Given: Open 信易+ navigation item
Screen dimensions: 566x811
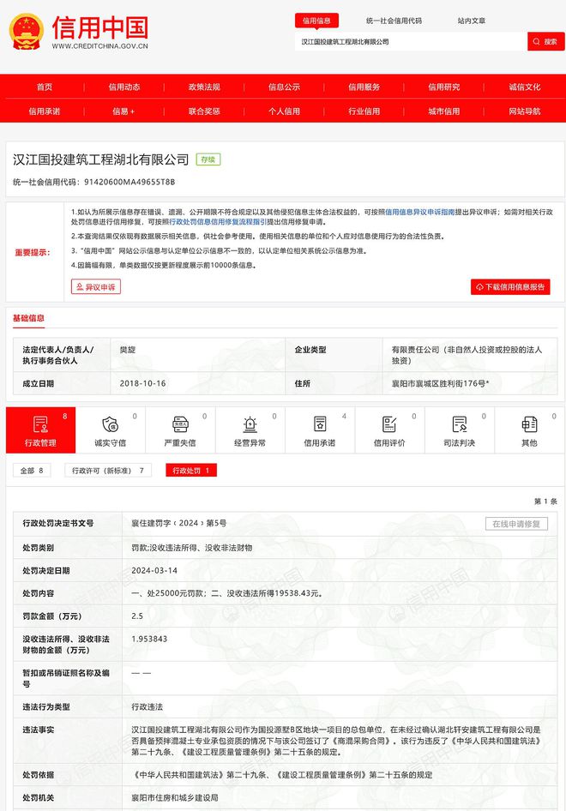Looking at the screenshot, I should (x=123, y=111).
